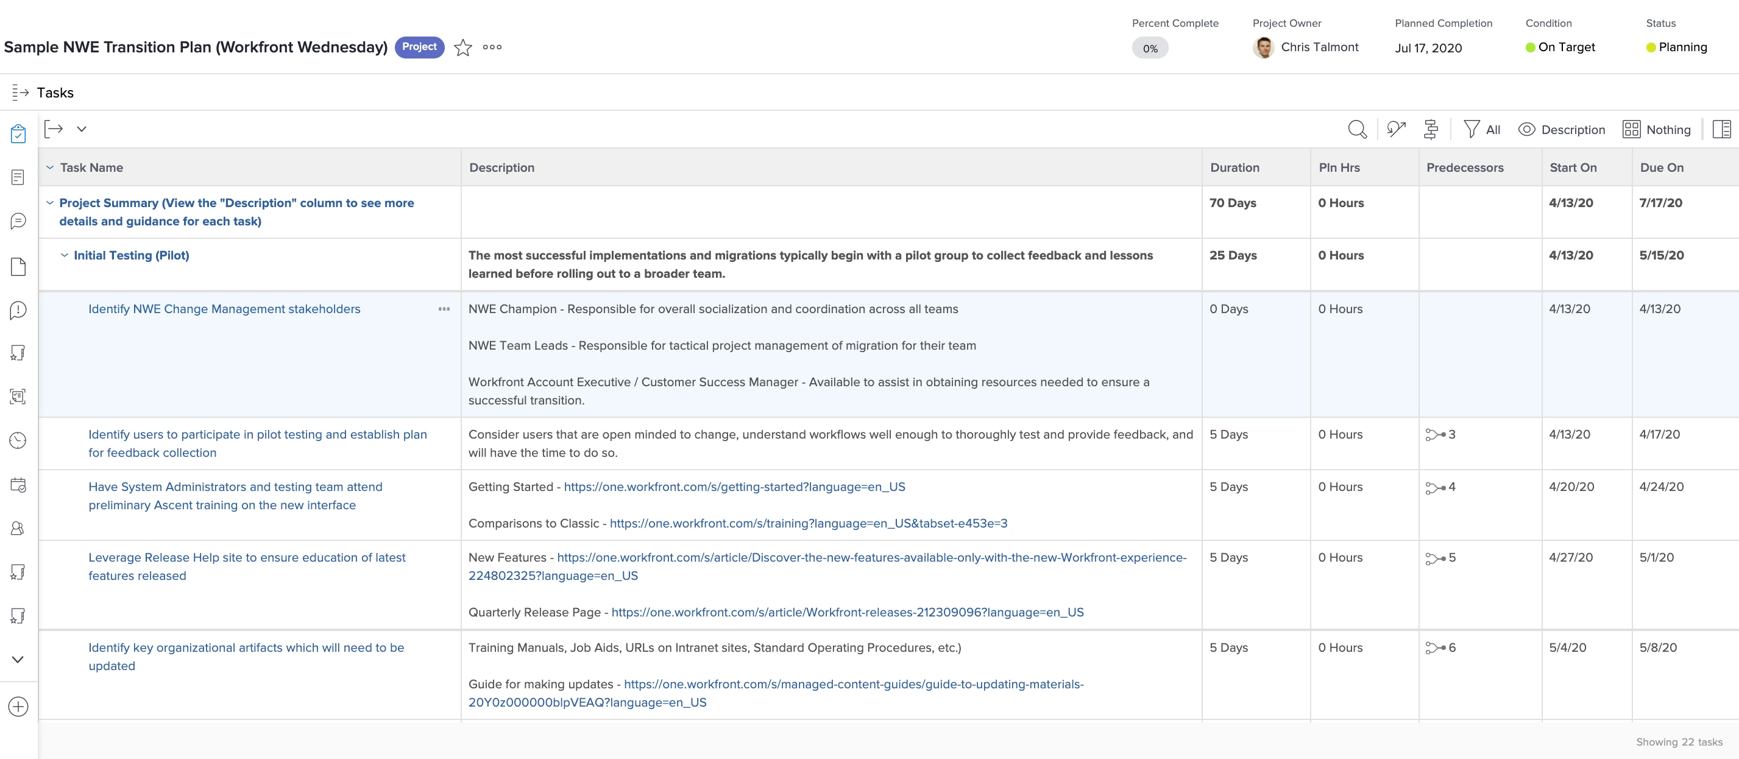Open the Documents page icon in left sidebar
The image size is (1739, 759).
pos(18,266)
